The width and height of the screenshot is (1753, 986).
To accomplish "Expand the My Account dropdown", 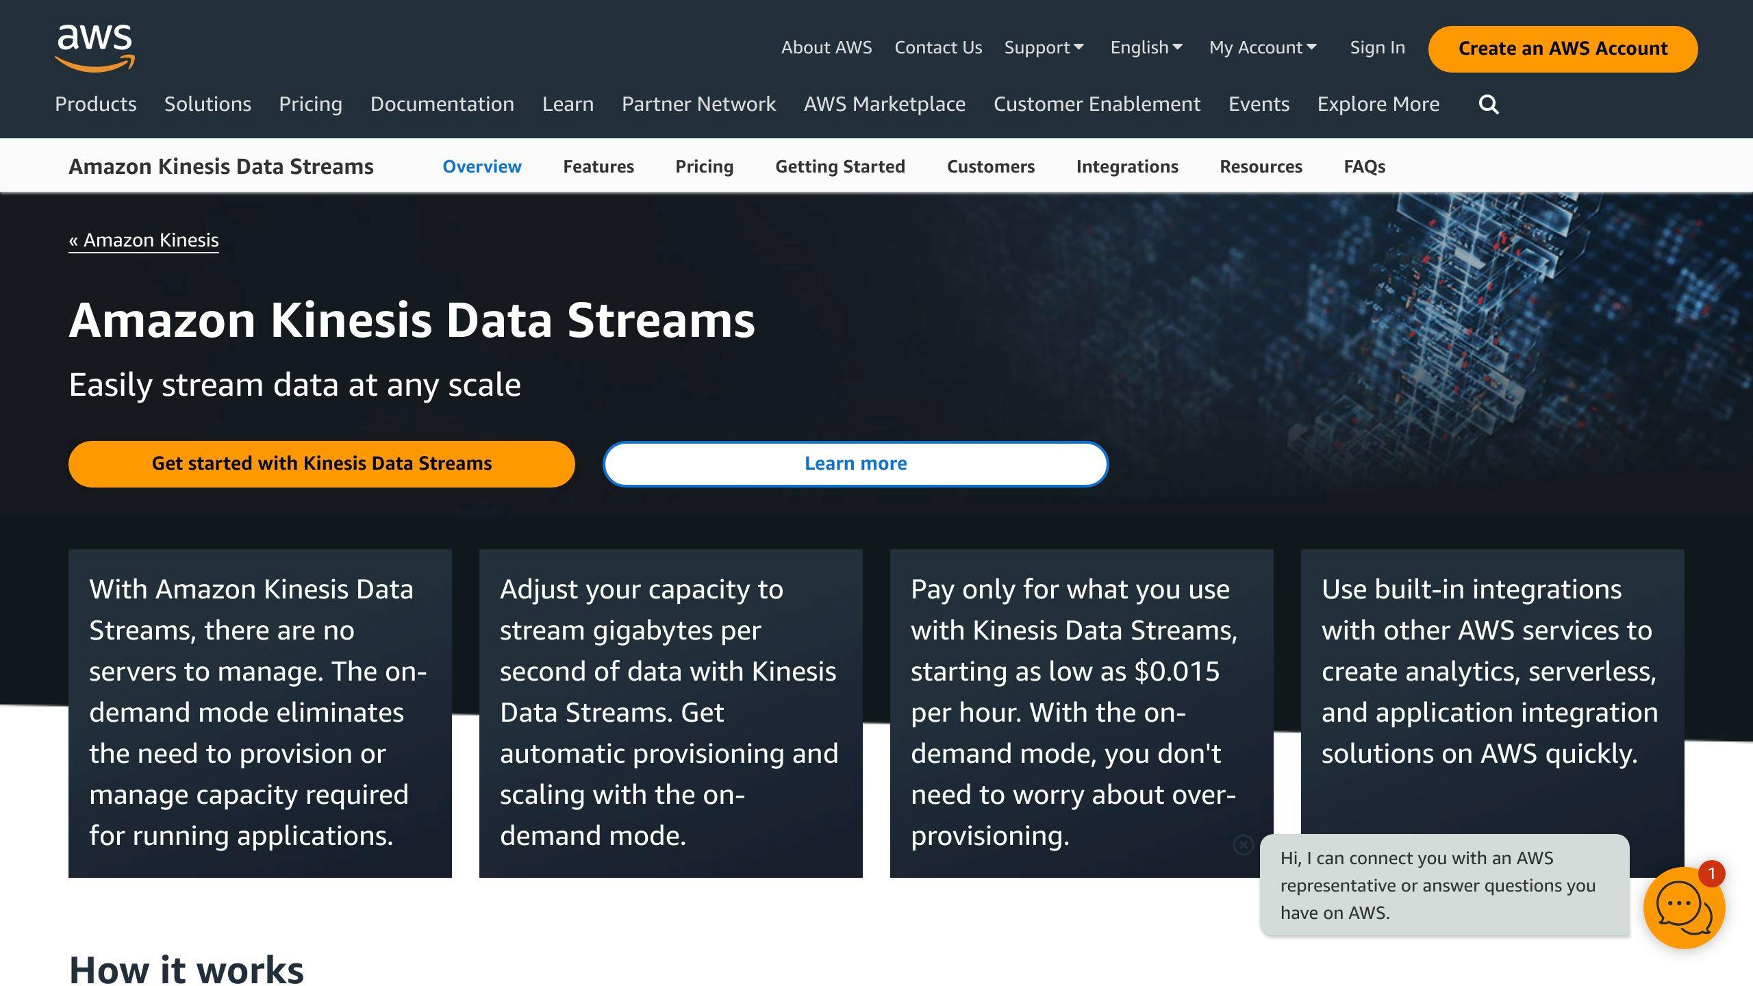I will point(1263,47).
